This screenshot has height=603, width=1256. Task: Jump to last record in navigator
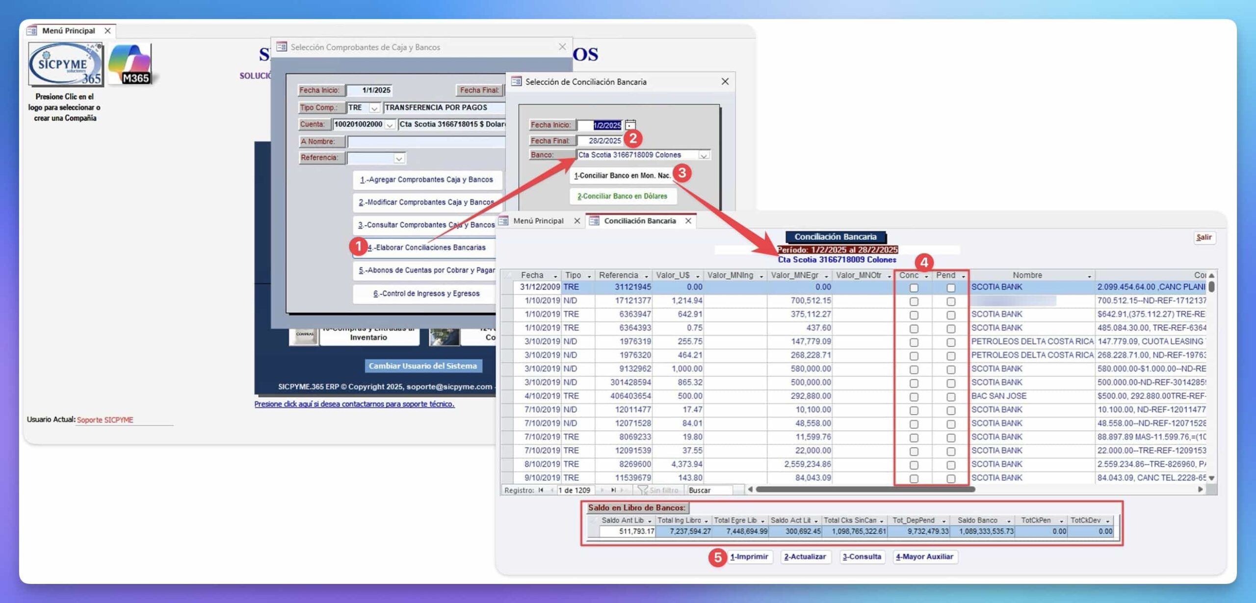tap(613, 490)
